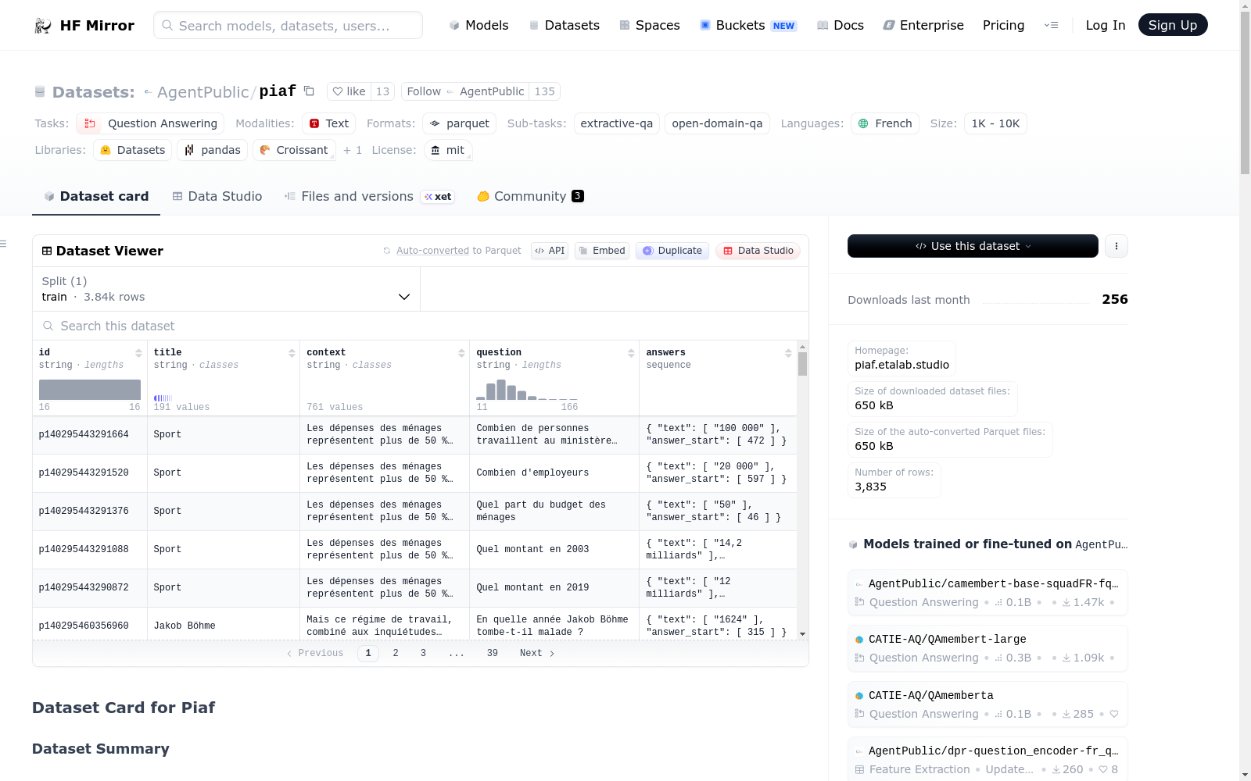The width and height of the screenshot is (1251, 781).
Task: Expand the extra navigation menu in header
Action: coord(1051,25)
